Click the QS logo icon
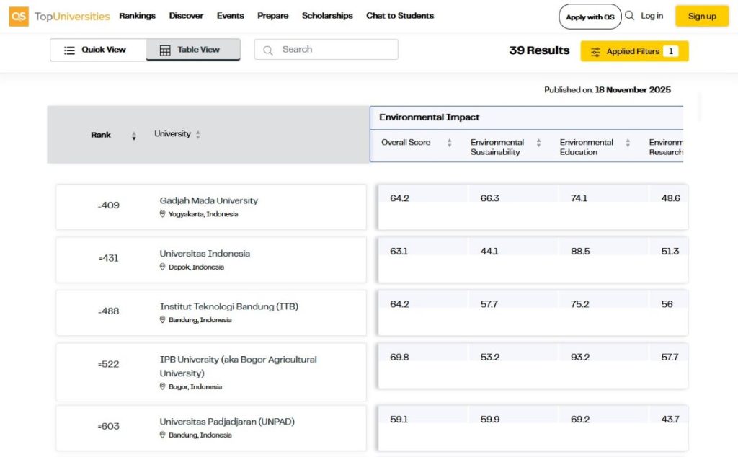738x457 pixels. 19,17
